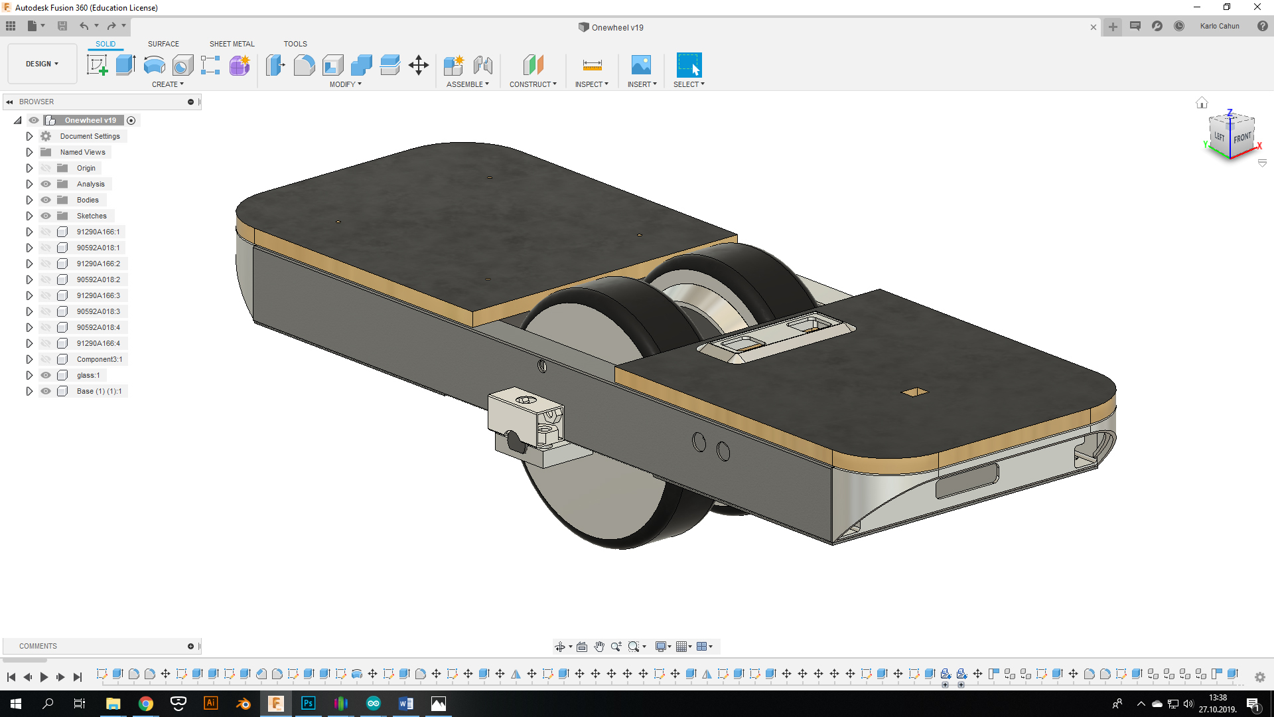Toggle visibility of Bodies folder
This screenshot has width=1274, height=717.
pos(46,200)
